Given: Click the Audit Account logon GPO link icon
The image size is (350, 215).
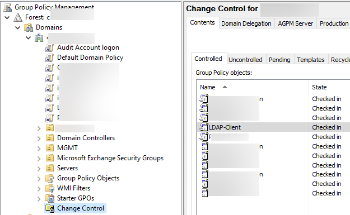Looking at the screenshot, I should coord(49,48).
